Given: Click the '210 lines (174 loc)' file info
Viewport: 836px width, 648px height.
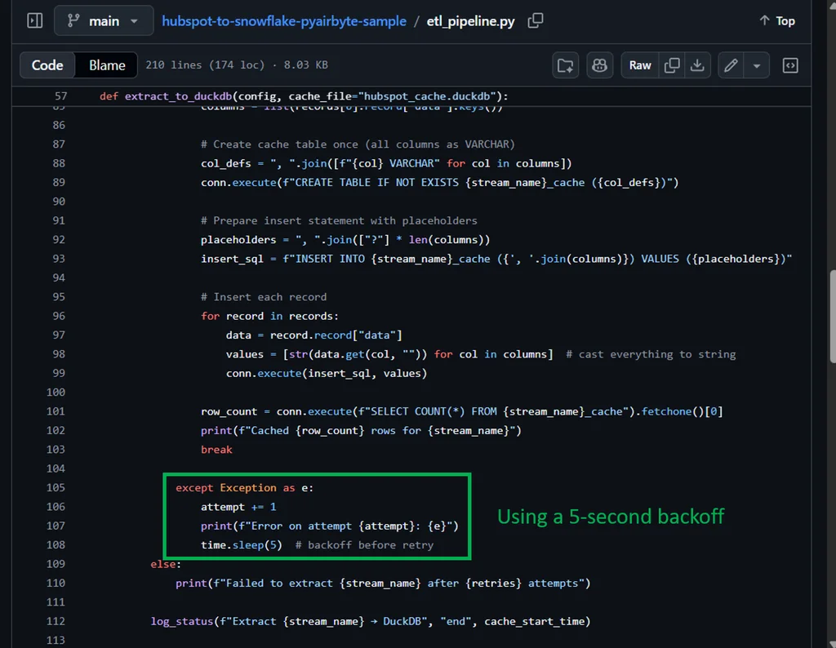Looking at the screenshot, I should [205, 65].
